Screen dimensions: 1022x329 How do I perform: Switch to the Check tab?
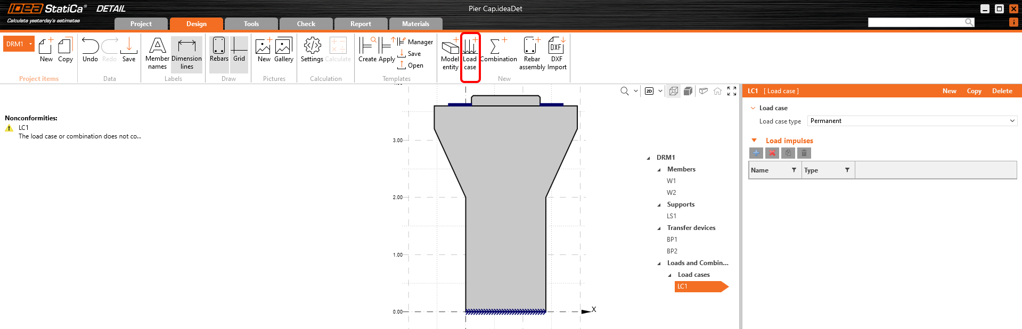pos(306,24)
